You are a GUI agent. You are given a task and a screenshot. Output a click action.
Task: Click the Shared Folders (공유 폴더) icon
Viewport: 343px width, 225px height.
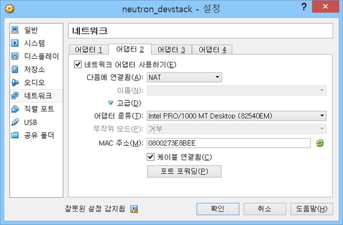(x=15, y=135)
